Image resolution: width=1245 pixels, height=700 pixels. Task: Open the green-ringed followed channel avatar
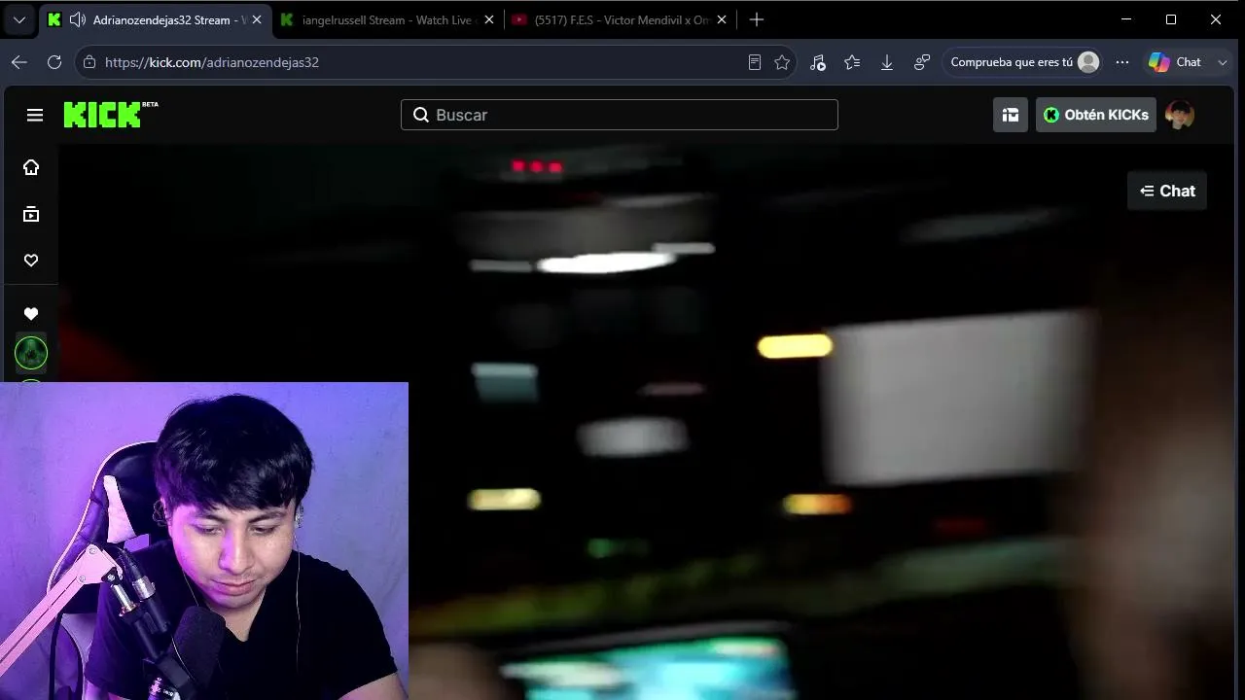31,352
